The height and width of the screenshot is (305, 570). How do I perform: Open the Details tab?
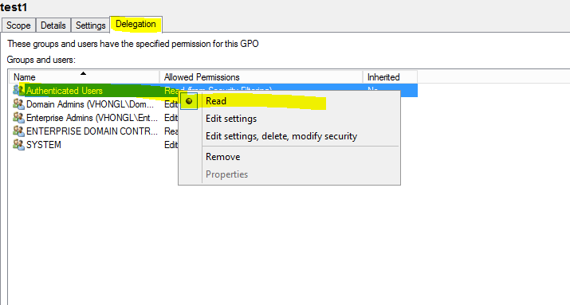(x=53, y=25)
